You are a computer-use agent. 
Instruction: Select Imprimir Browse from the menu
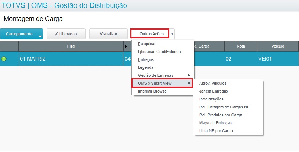click(162, 91)
